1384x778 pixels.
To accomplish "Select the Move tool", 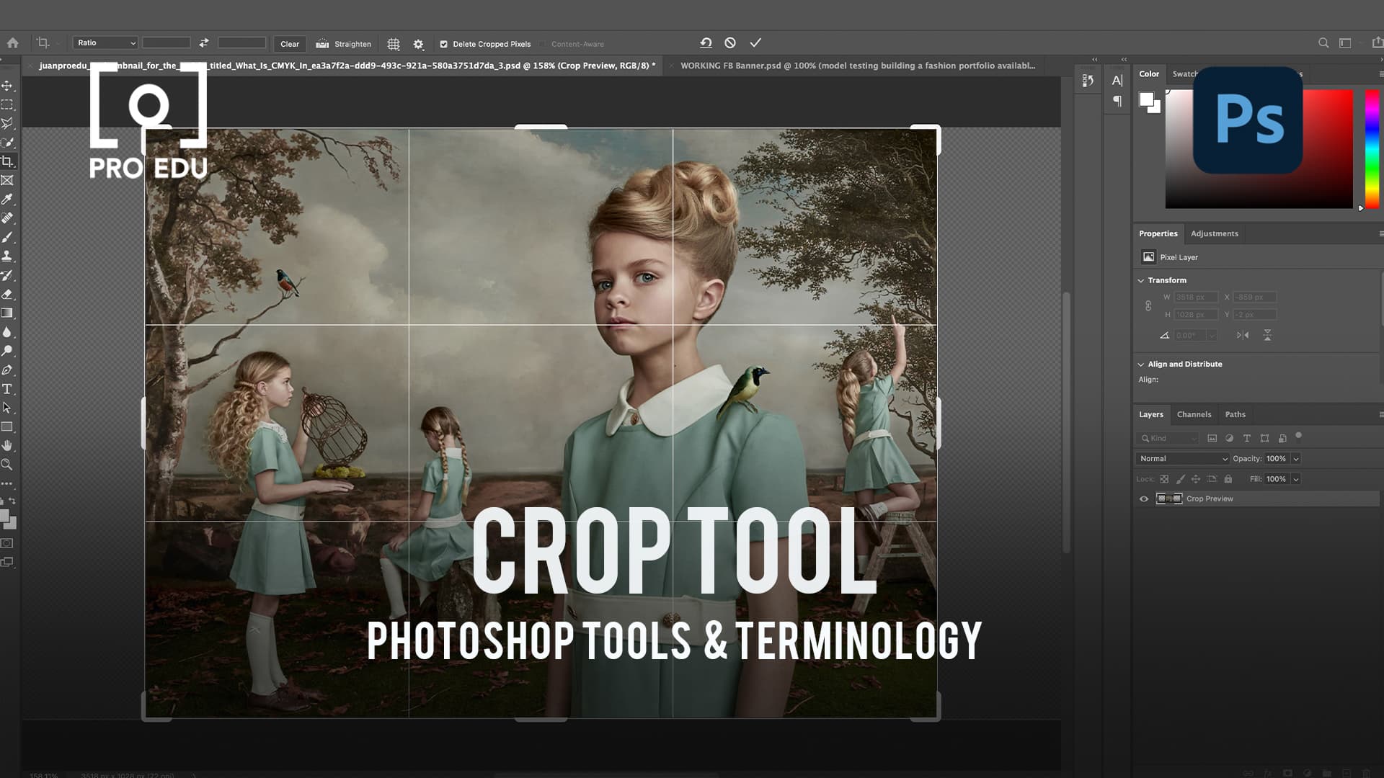I will pyautogui.click(x=8, y=85).
